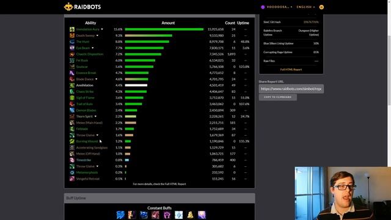The image size is (391, 220).
Task: Click the Ability column header
Action: [90, 23]
